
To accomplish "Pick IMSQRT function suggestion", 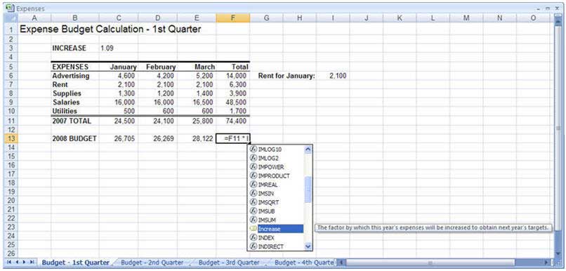I will pos(277,202).
